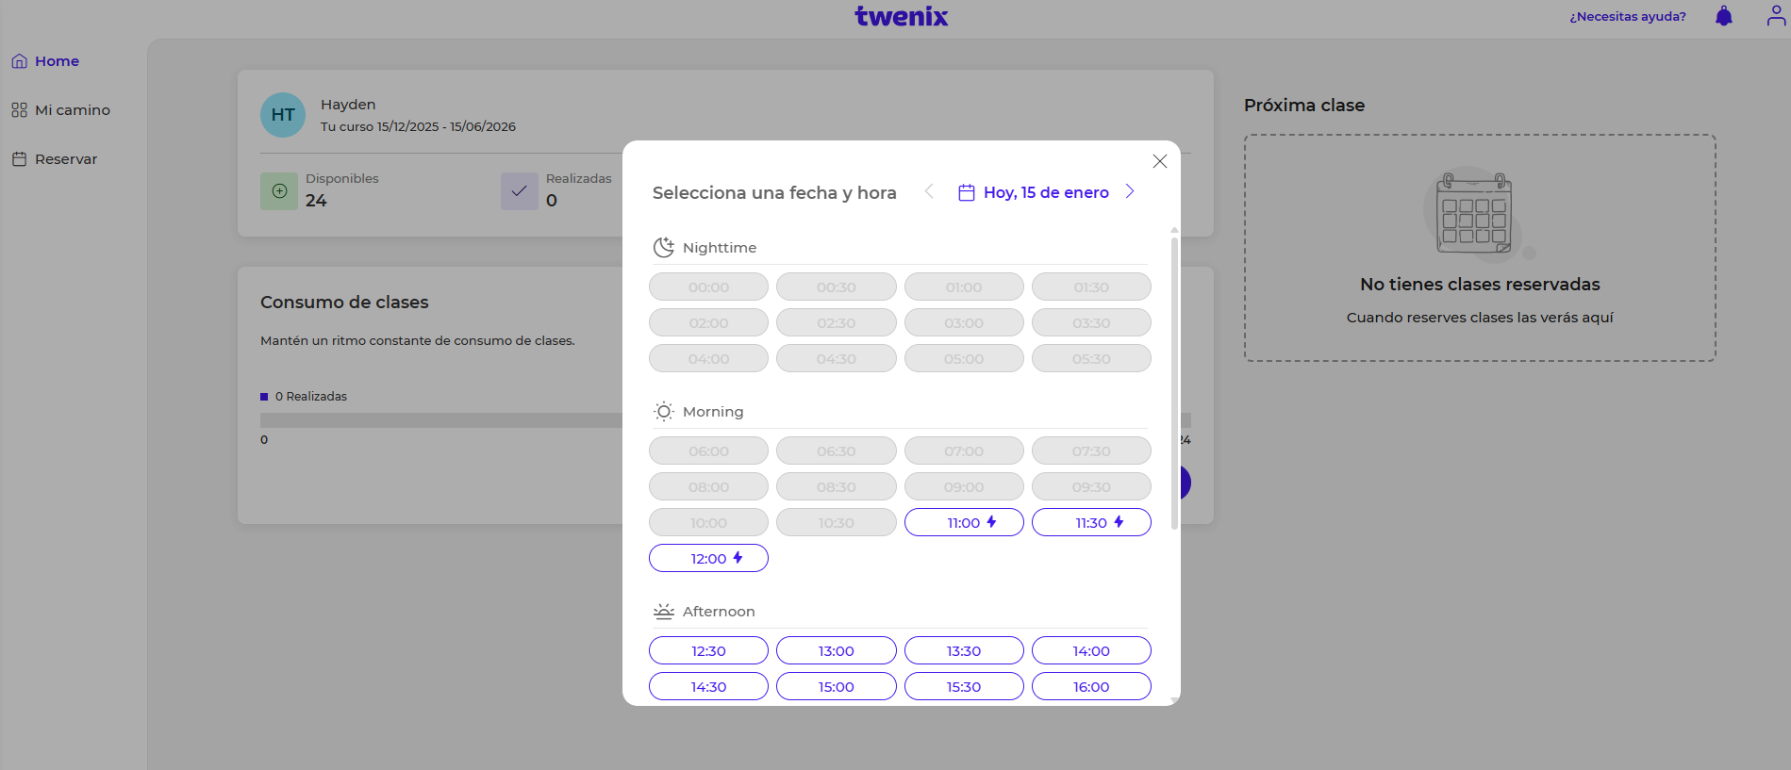This screenshot has width=1791, height=770.
Task: Go to the next day arrow
Action: point(1129,192)
